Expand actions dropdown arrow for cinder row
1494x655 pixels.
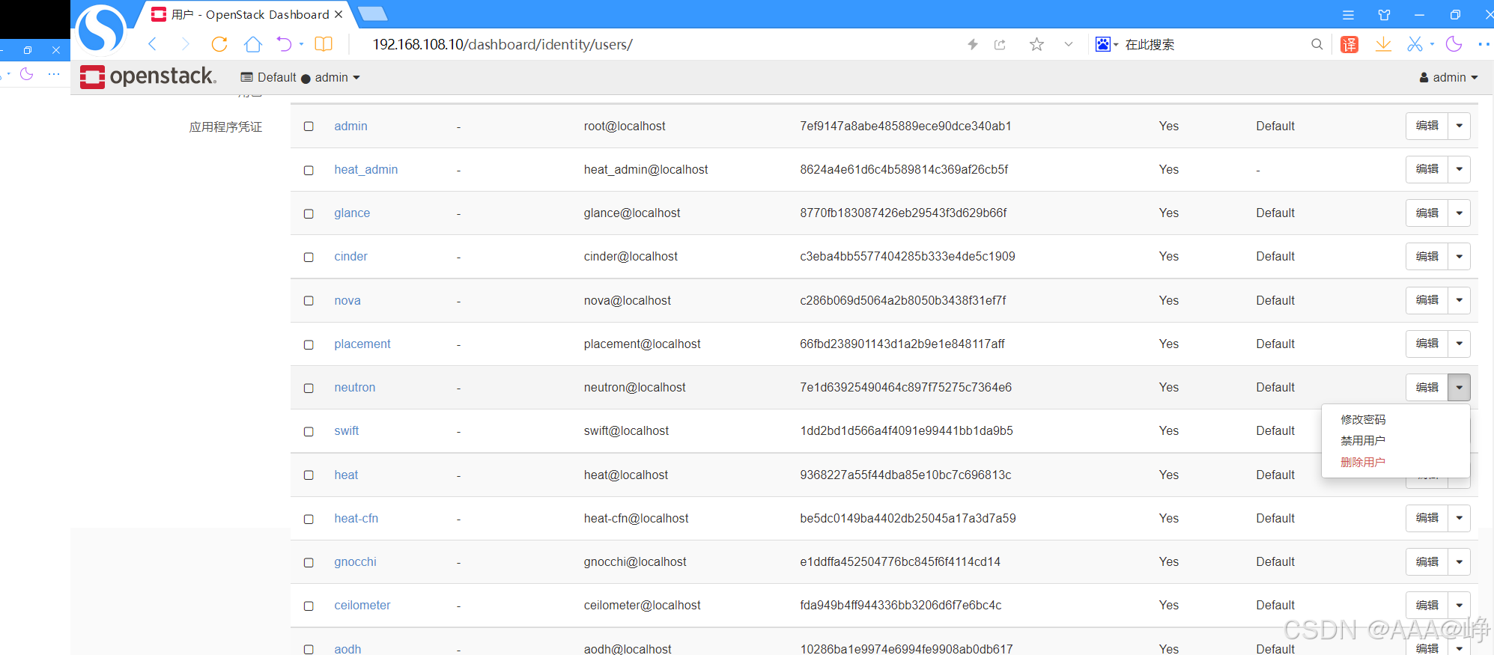1460,256
